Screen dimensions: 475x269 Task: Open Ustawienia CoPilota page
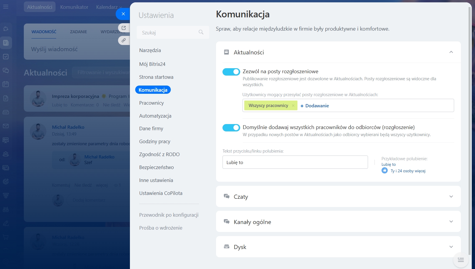point(161,193)
